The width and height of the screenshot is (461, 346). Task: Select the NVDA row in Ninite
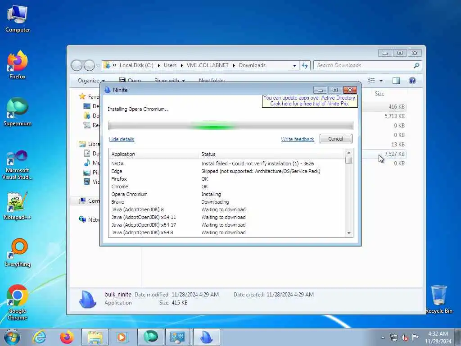click(226, 164)
